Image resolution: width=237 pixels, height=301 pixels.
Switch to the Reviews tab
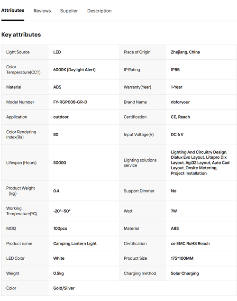(x=42, y=11)
